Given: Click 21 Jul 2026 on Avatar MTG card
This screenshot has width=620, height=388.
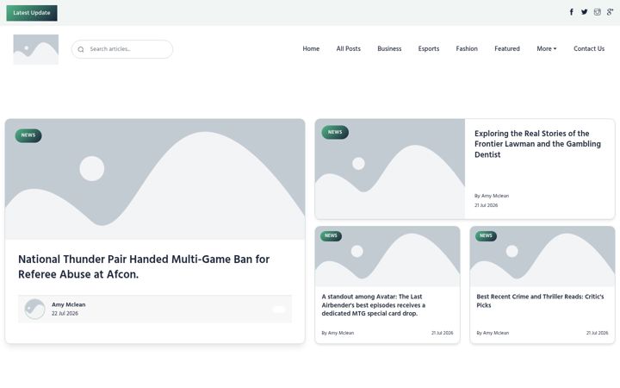Looking at the screenshot, I should click(442, 333).
